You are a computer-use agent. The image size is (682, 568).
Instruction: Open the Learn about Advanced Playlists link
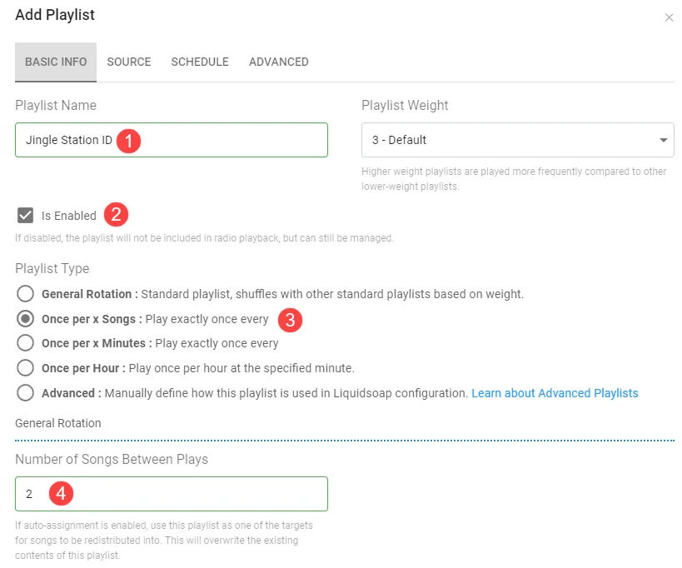[555, 393]
